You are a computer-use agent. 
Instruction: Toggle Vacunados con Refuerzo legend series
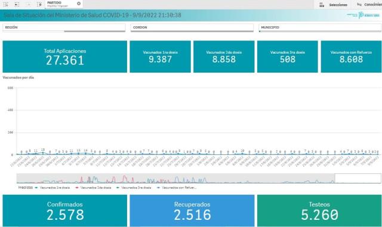point(179,188)
